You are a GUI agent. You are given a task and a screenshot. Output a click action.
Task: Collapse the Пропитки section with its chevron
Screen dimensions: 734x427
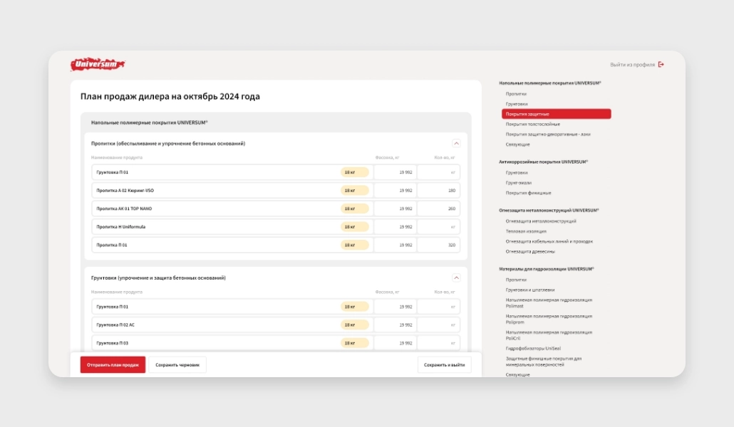pos(456,143)
